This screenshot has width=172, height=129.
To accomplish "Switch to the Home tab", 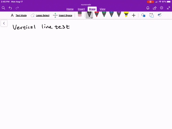I will [70, 9].
